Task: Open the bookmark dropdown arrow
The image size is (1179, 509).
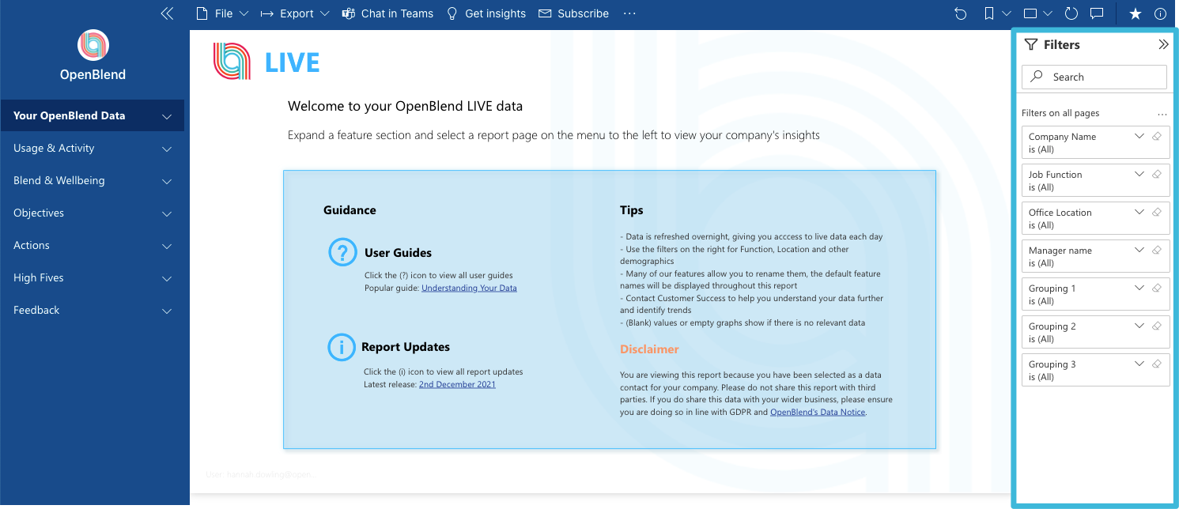Action: coord(1007,13)
